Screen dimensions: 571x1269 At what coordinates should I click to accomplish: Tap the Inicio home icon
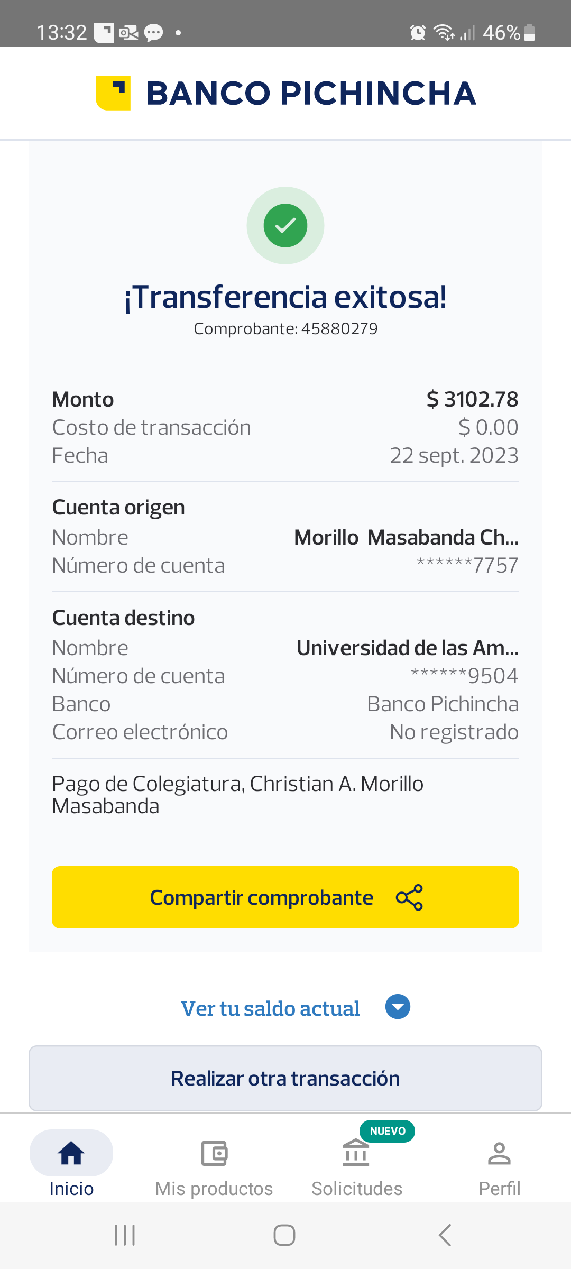pyautogui.click(x=71, y=1153)
